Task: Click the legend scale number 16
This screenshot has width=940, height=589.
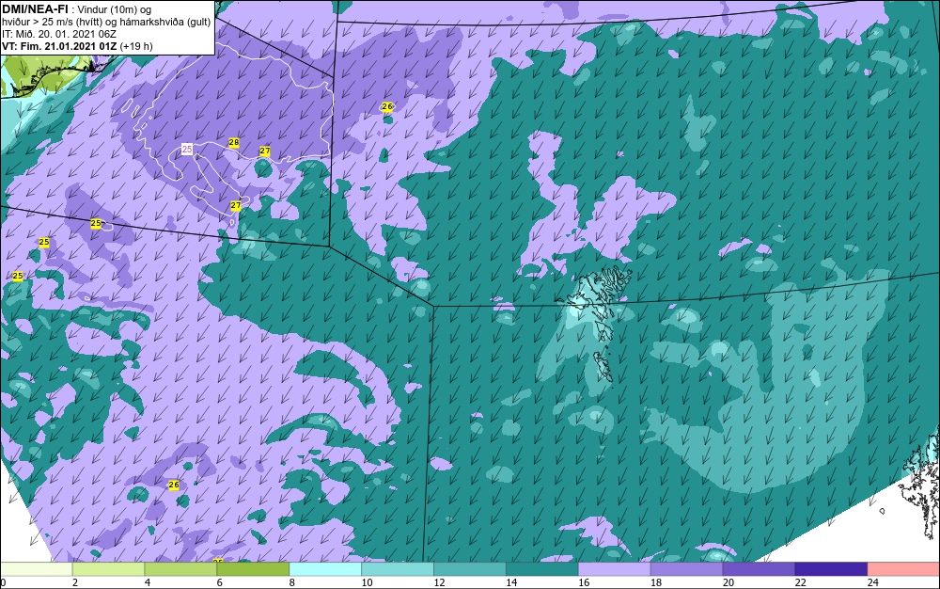Action: [x=584, y=582]
